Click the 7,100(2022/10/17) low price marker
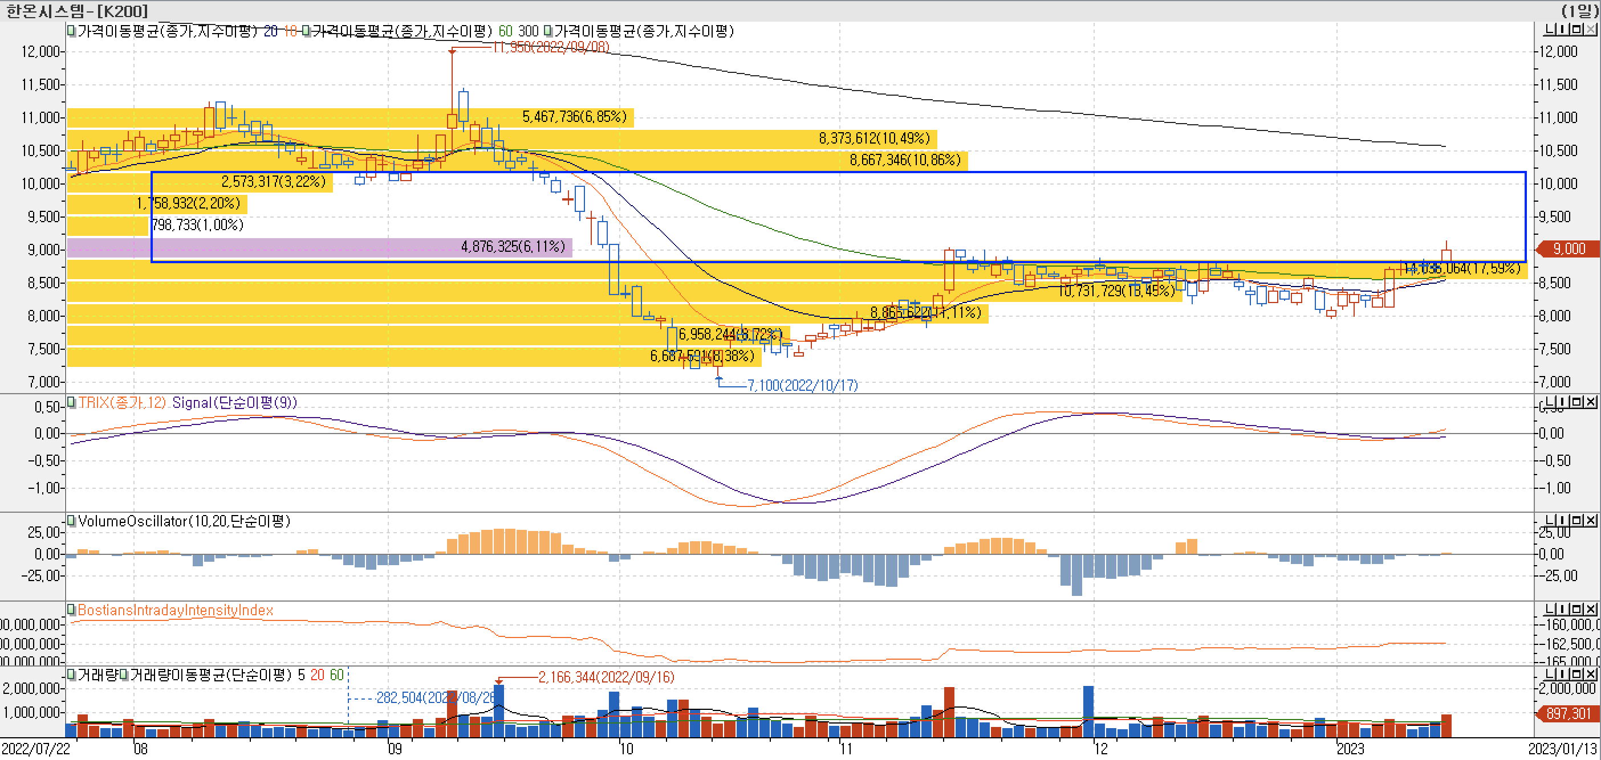1601x760 pixels. [x=802, y=386]
